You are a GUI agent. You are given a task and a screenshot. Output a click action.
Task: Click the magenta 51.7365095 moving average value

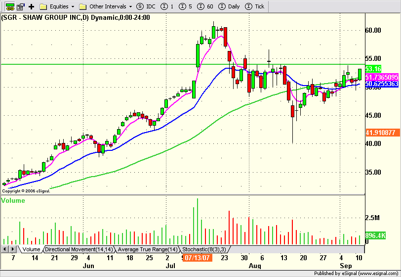pyautogui.click(x=382, y=77)
